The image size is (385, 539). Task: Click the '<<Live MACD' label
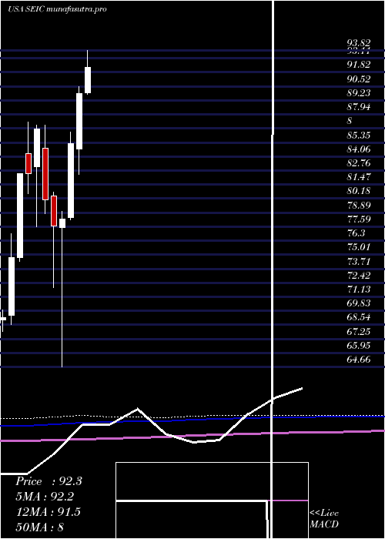tap(324, 518)
